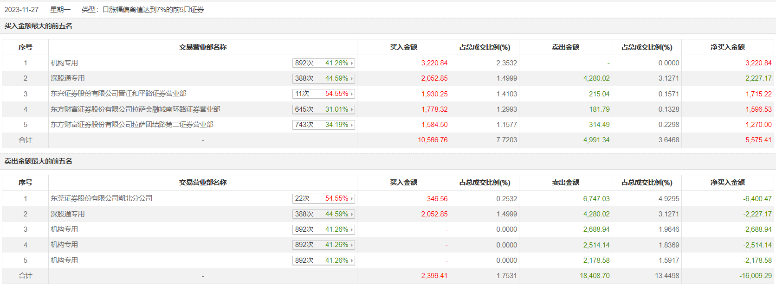776x285 pixels.
Task: Click 买入金额 column header in buy table
Action: tap(403, 47)
